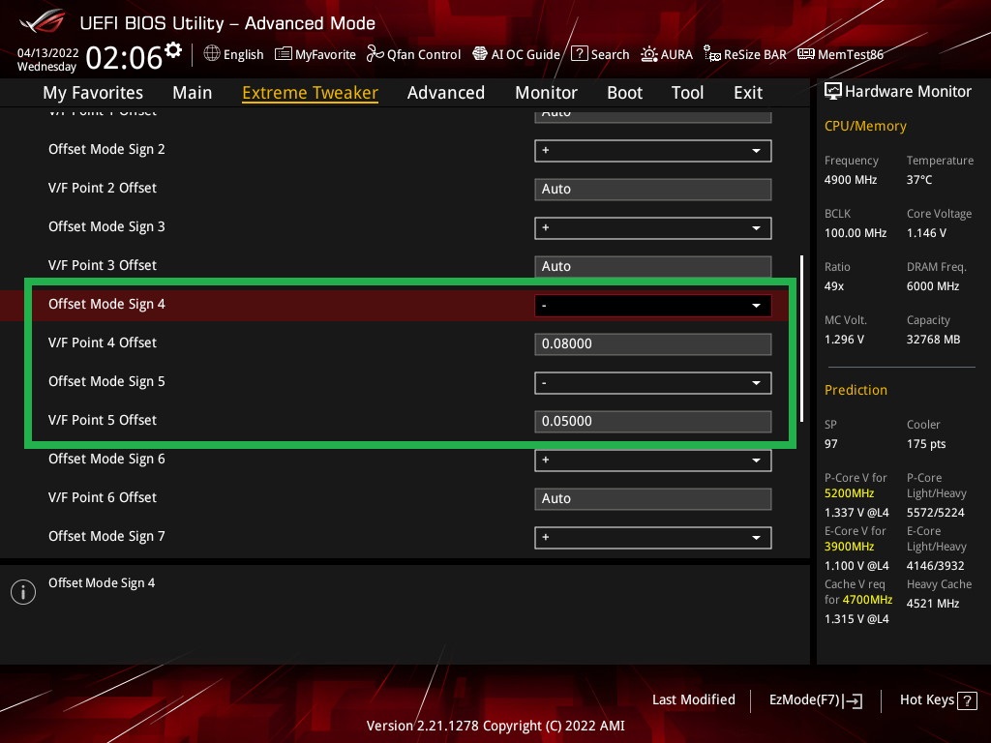
Task: Open the Exit tab
Action: coord(748,93)
